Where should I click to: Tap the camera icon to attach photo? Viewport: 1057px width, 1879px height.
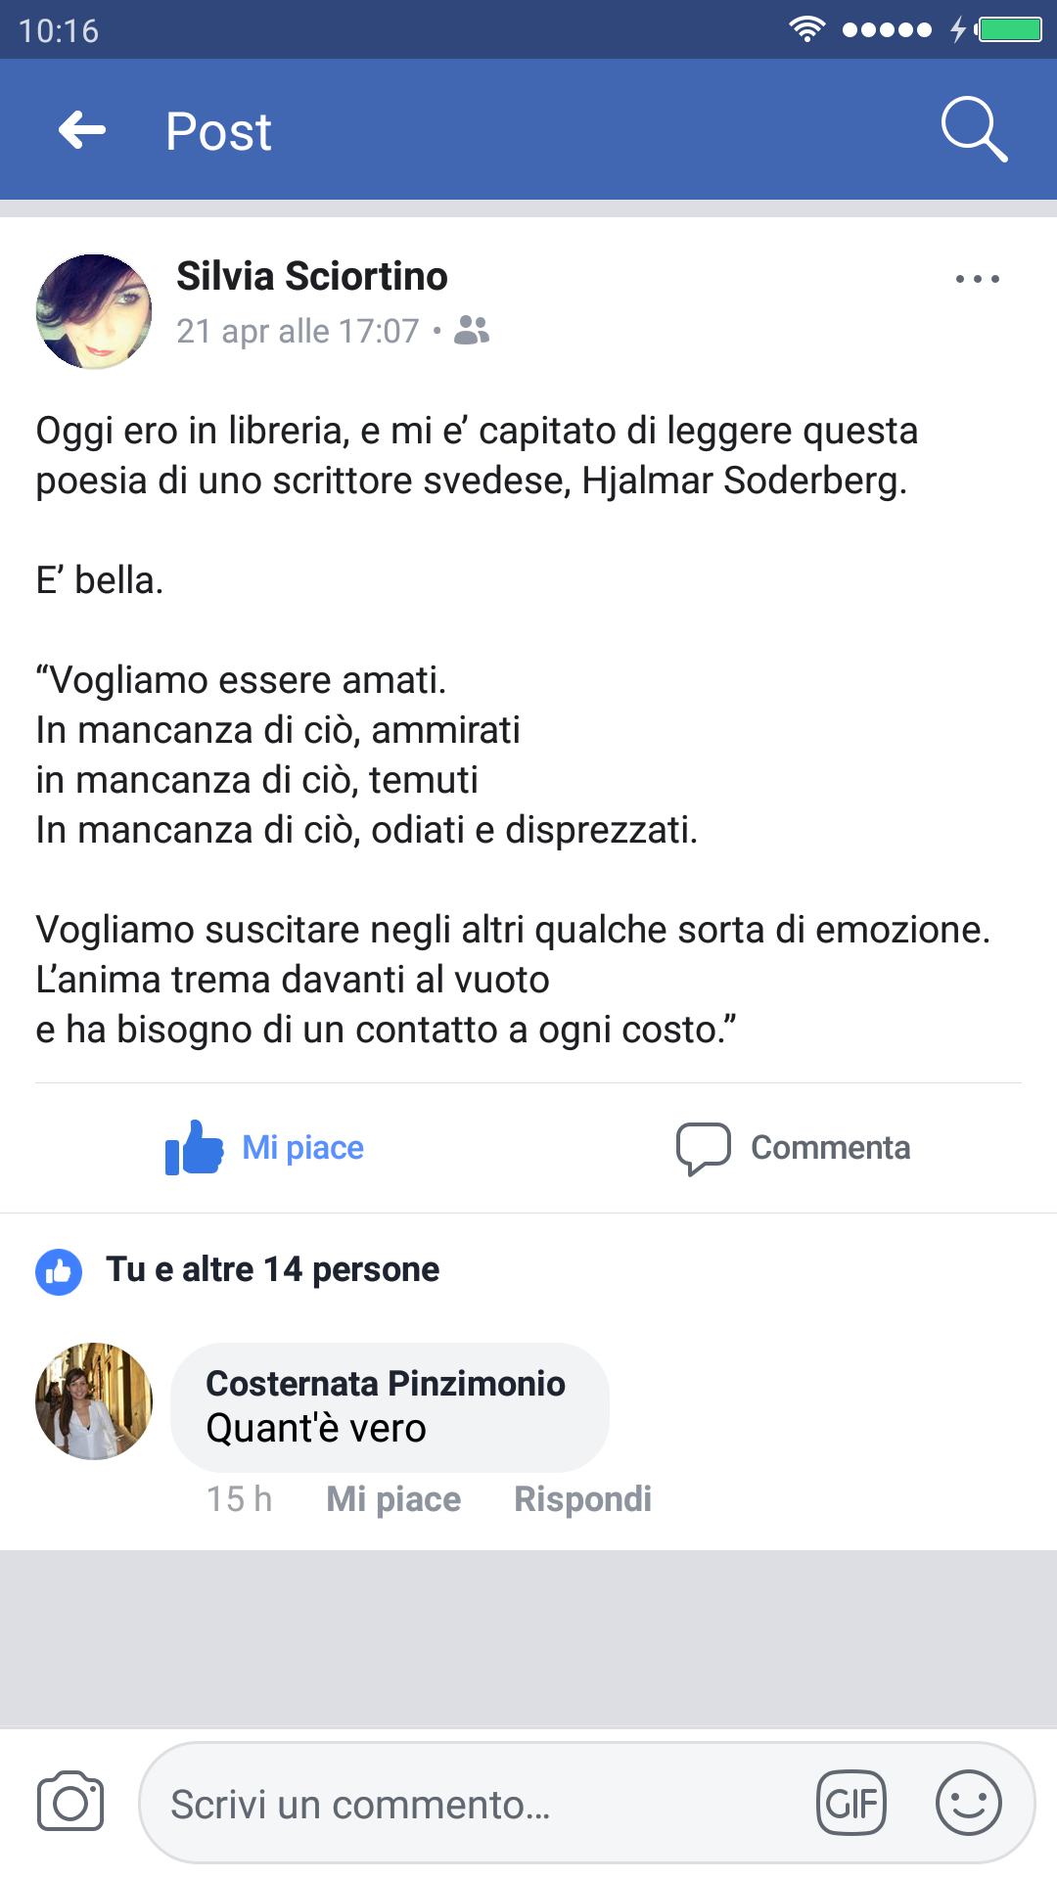point(70,1802)
